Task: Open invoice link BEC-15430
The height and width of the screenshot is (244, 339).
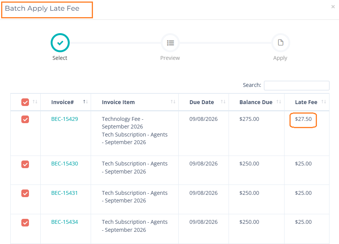Action: 65,164
